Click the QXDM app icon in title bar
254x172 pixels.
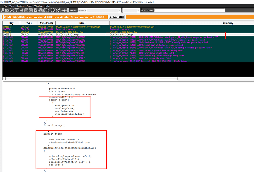point(2,2)
